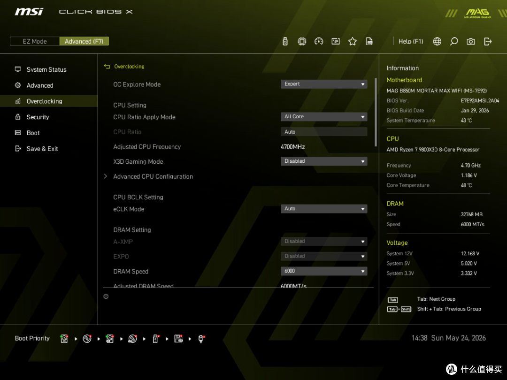Click the Motherboard heading in Information panel

point(404,80)
